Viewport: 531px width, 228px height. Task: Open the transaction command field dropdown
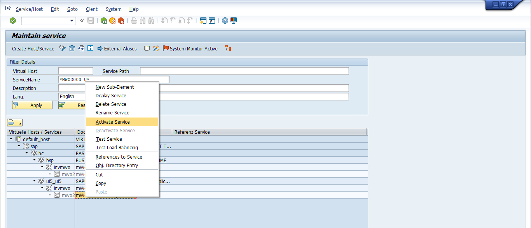(x=72, y=21)
